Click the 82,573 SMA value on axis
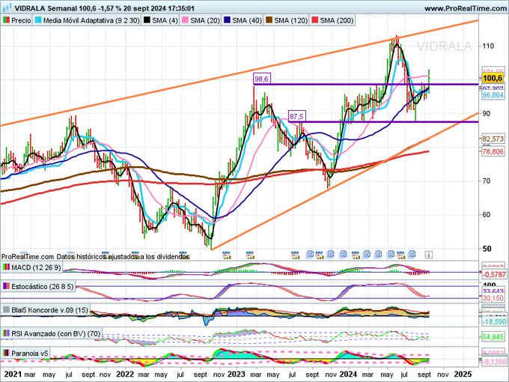This screenshot has height=382, width=509. click(x=493, y=139)
